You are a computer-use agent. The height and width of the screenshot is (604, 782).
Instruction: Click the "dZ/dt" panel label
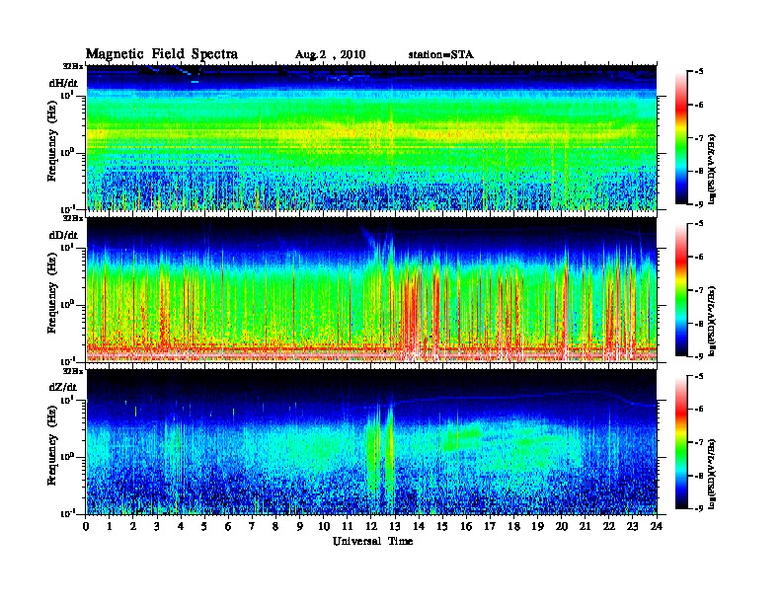tap(63, 387)
